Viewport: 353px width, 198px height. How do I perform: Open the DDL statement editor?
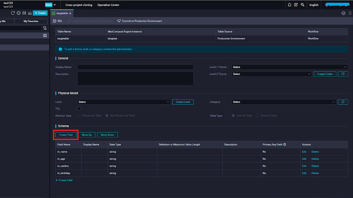pos(57,21)
